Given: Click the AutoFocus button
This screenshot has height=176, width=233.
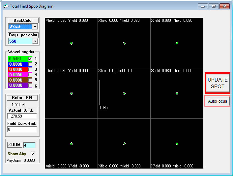Looking at the screenshot, I should point(218,101).
